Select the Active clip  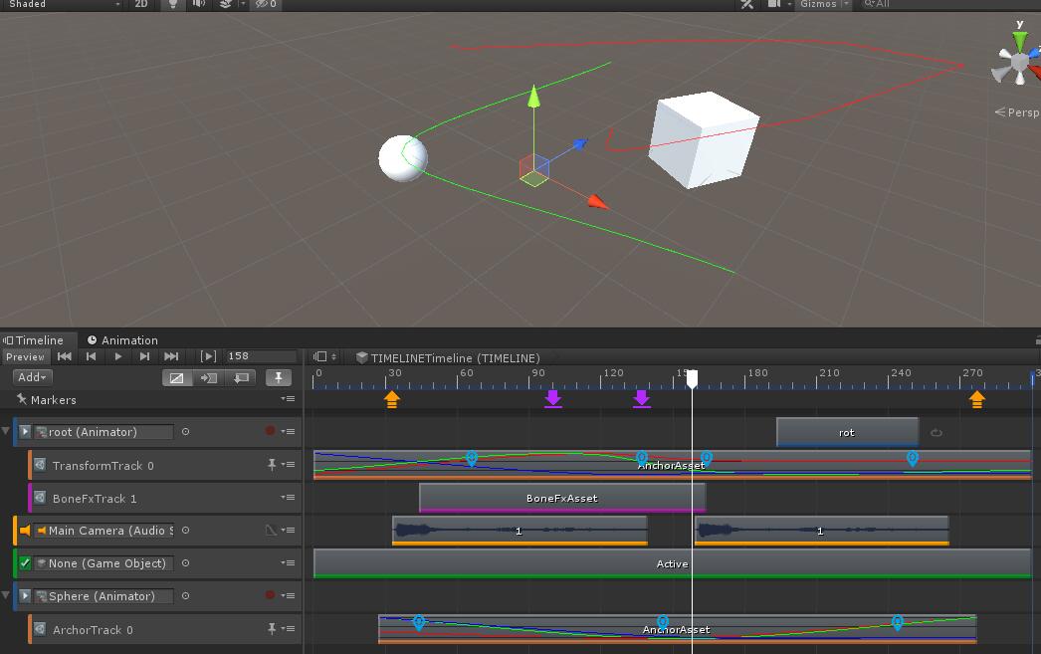pyautogui.click(x=672, y=563)
